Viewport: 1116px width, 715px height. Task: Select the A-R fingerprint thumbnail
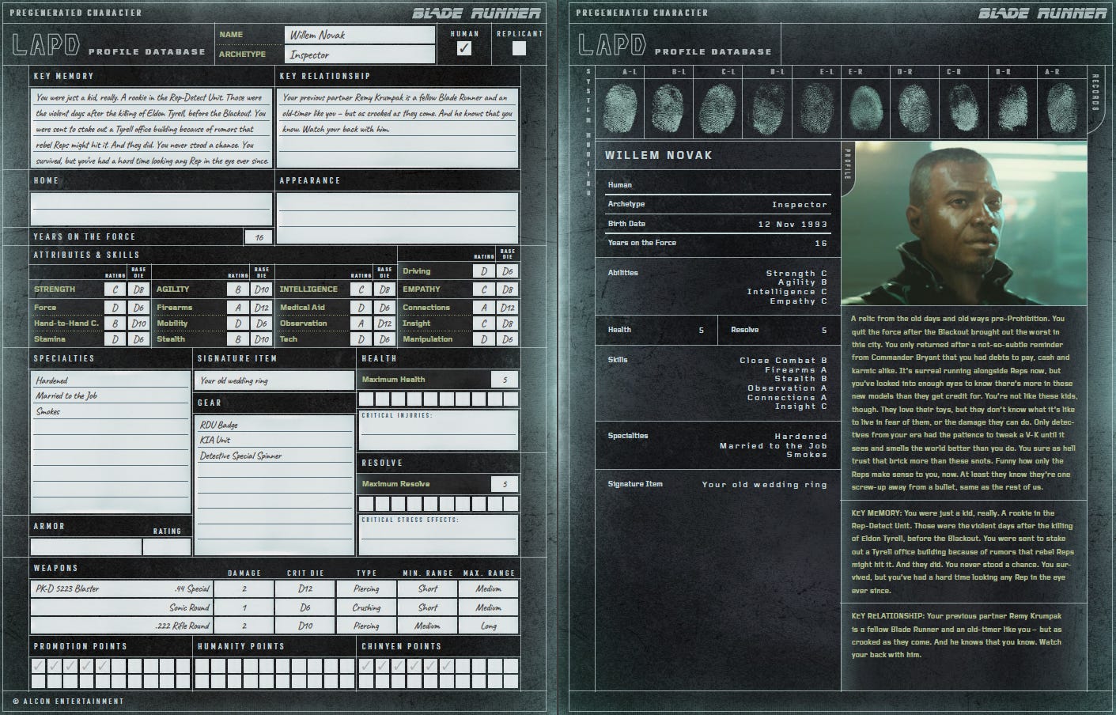point(1061,108)
